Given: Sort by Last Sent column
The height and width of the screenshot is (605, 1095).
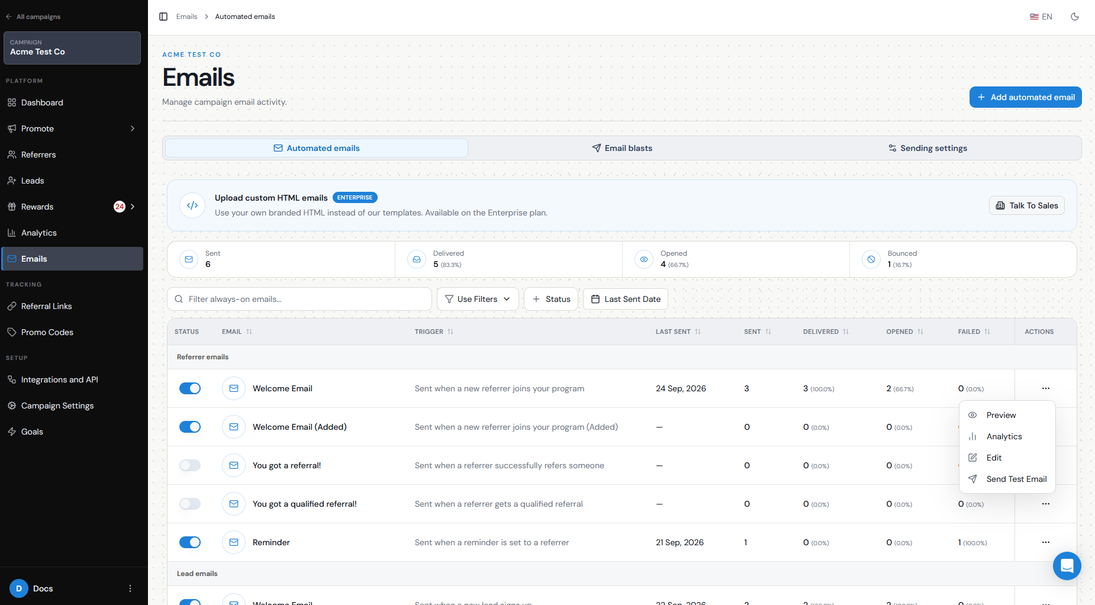Looking at the screenshot, I should pos(698,332).
